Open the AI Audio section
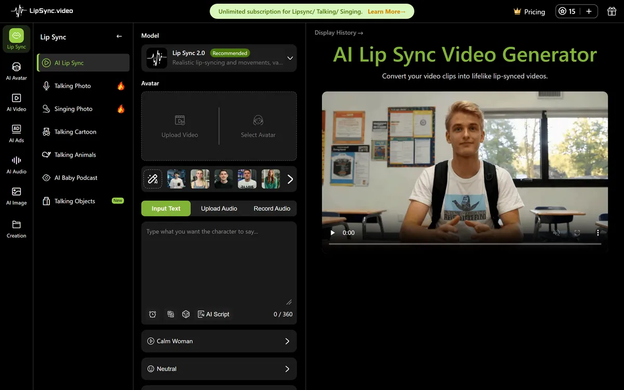 tap(17, 165)
